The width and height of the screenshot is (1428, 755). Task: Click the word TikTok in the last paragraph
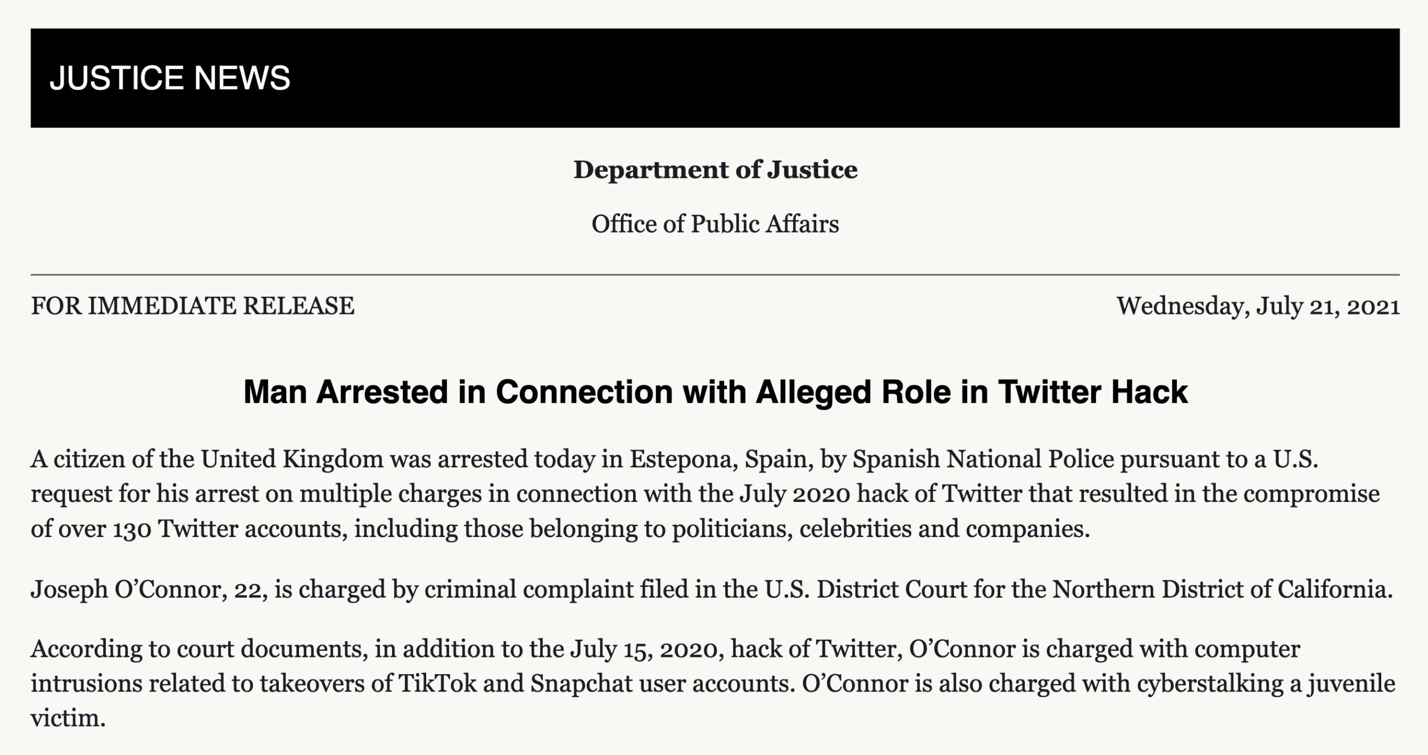coord(438,684)
